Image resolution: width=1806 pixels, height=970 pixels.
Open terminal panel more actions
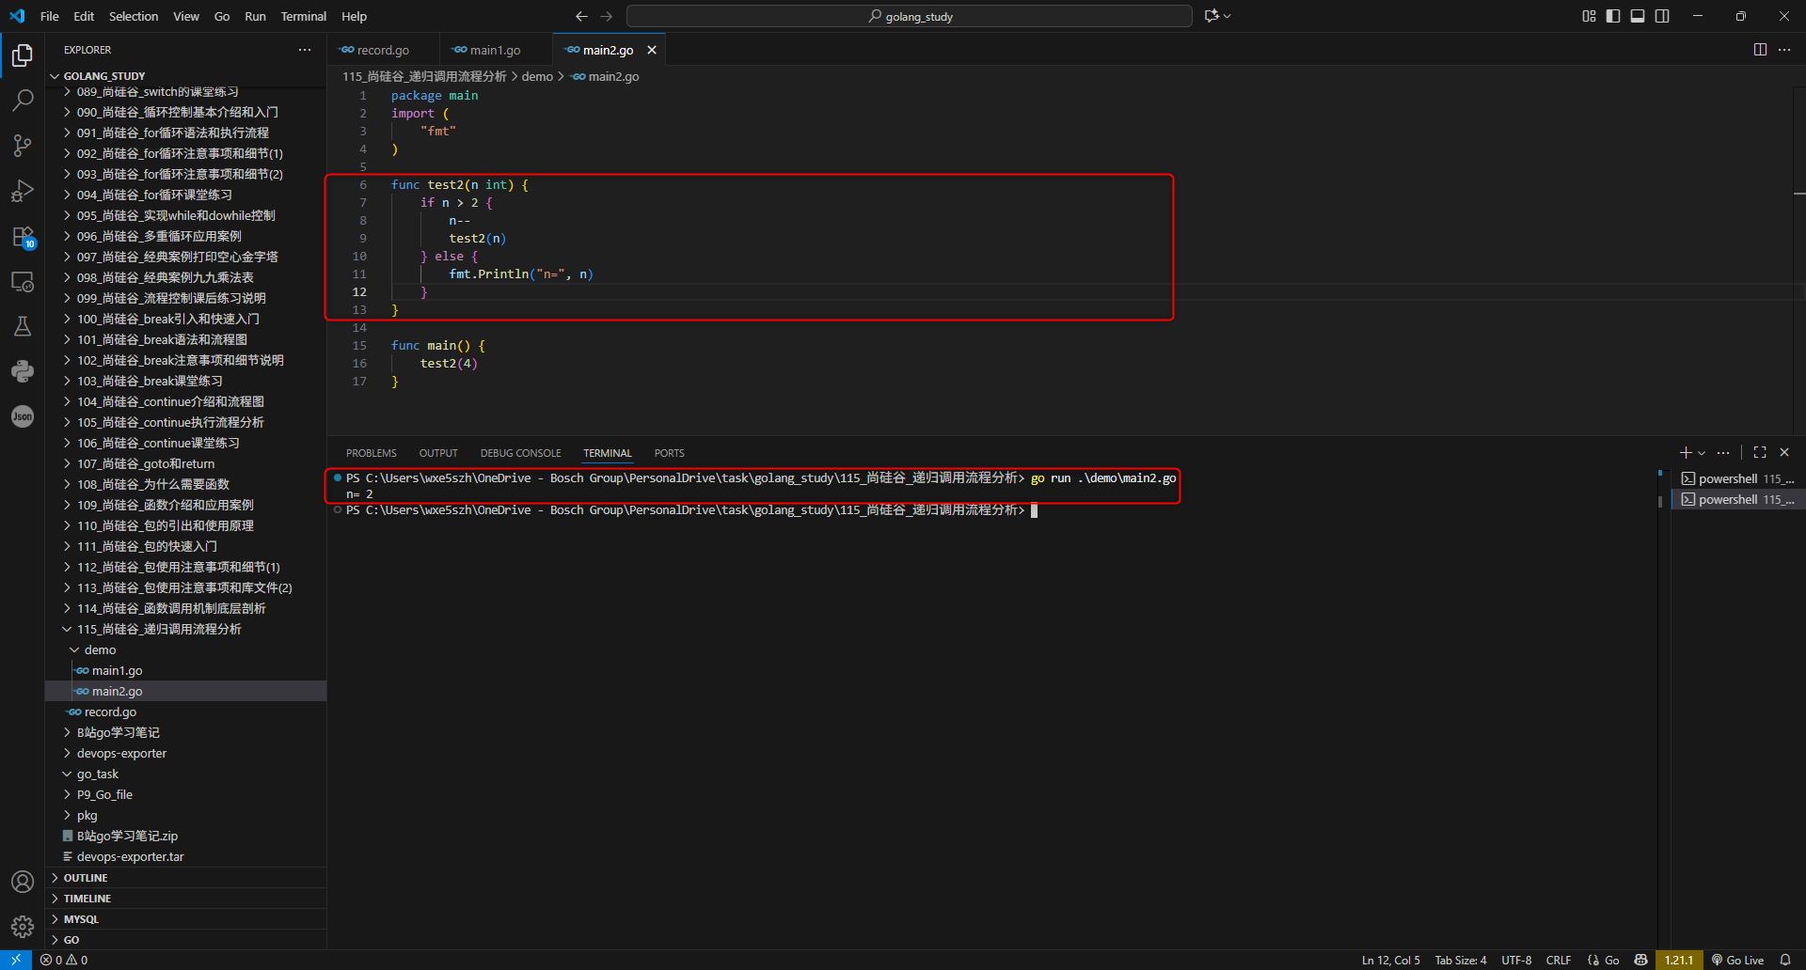tap(1723, 452)
